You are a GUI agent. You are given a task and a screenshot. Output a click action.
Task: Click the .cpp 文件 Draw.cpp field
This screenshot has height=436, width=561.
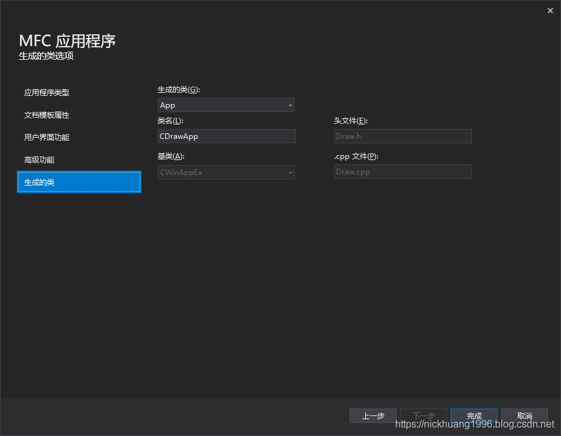click(x=403, y=171)
